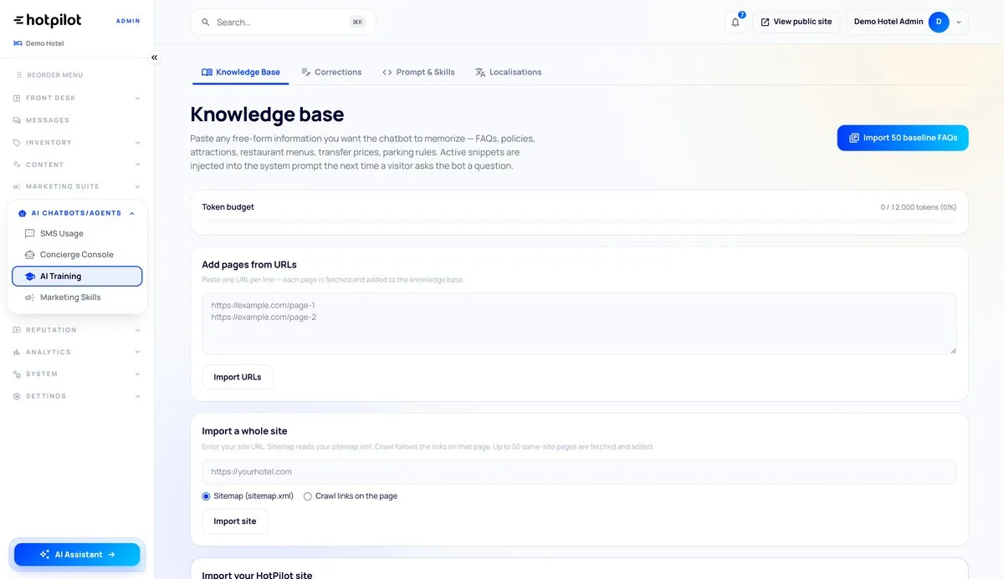
Task: Click the Knowledge Base book icon
Action: [207, 72]
